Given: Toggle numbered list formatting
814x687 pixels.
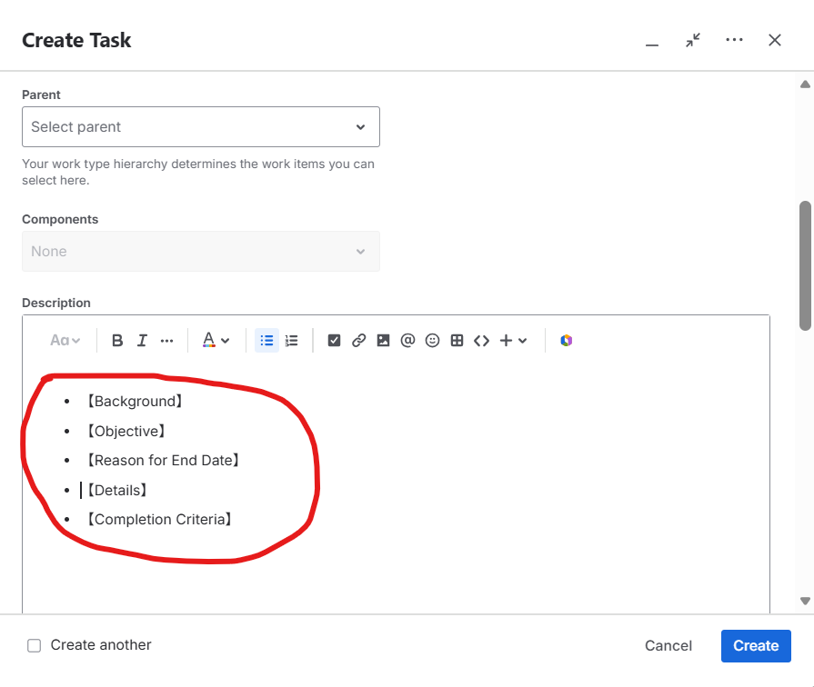Looking at the screenshot, I should pos(292,341).
